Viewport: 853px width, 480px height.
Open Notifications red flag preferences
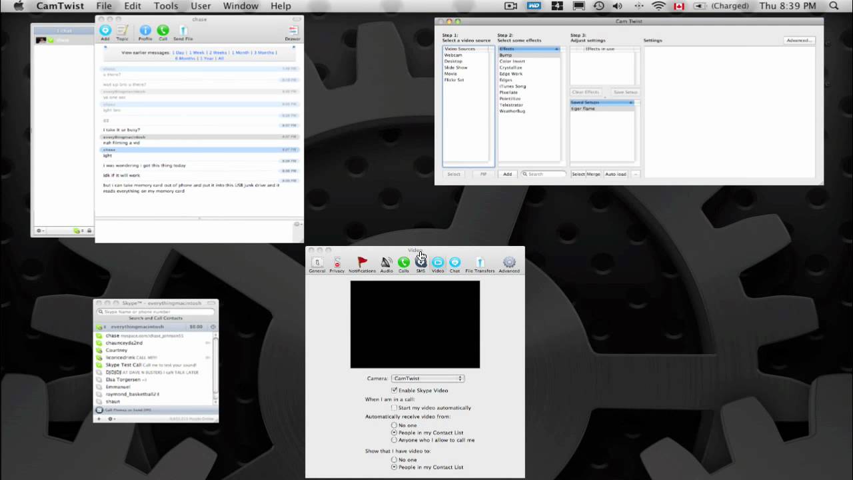[362, 265]
